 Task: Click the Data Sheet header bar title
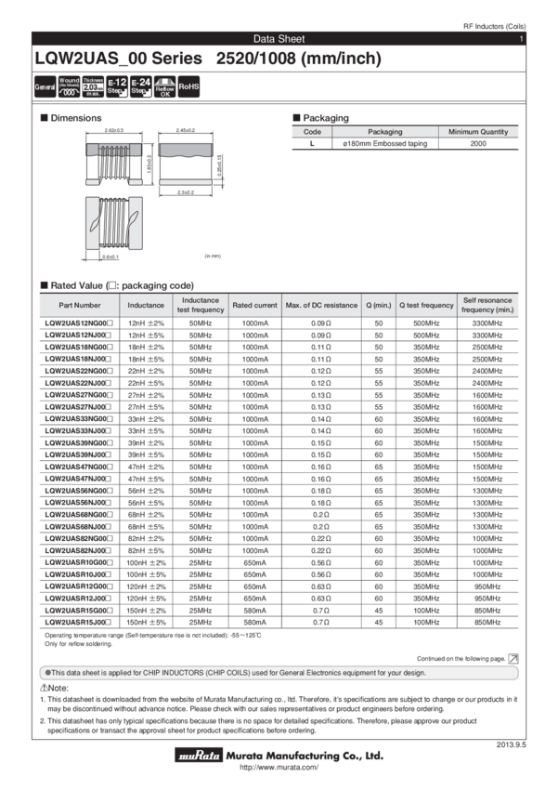[279, 39]
